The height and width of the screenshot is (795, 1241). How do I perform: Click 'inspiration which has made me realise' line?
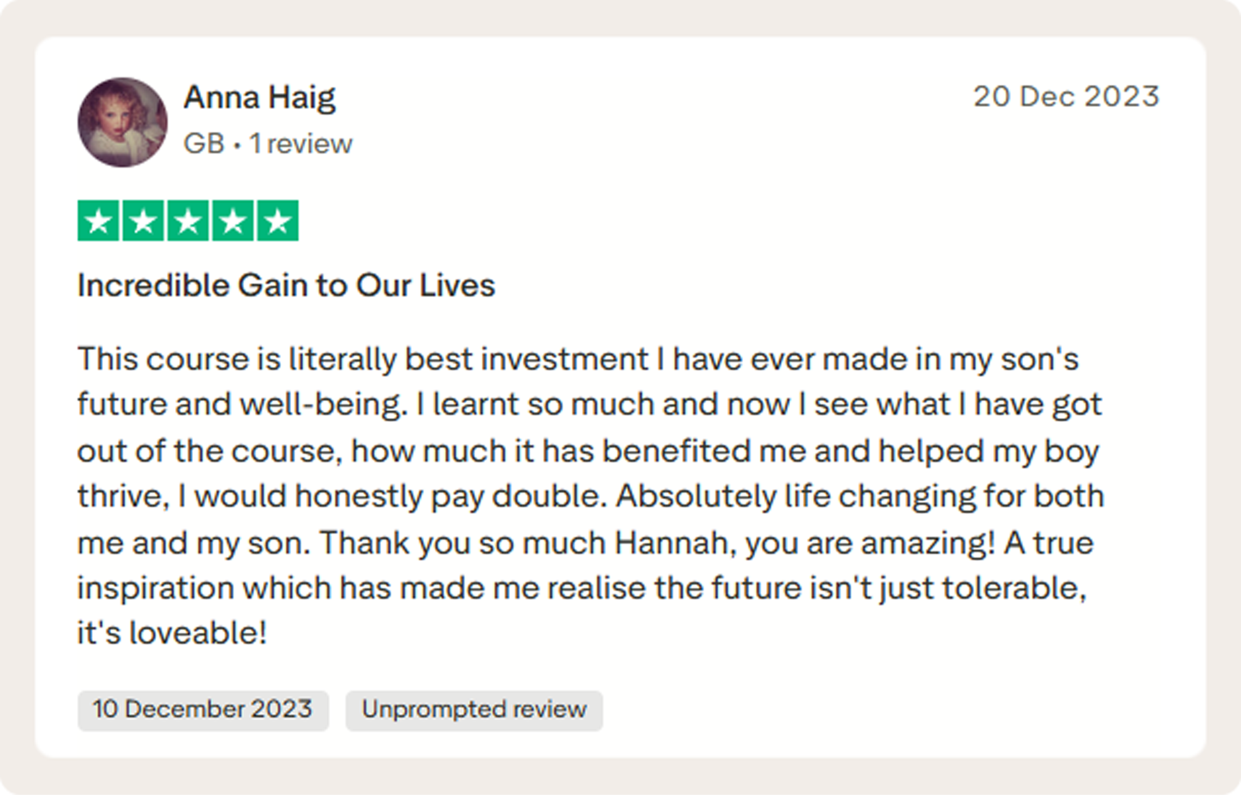click(361, 588)
